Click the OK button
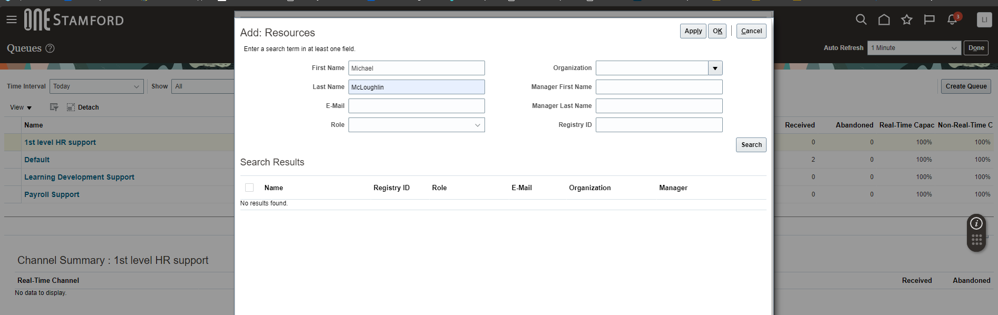998x315 pixels. (x=717, y=31)
